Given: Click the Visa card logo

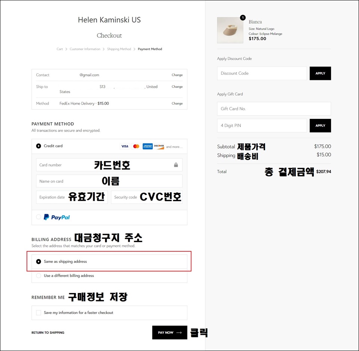Looking at the screenshot, I should [125, 146].
